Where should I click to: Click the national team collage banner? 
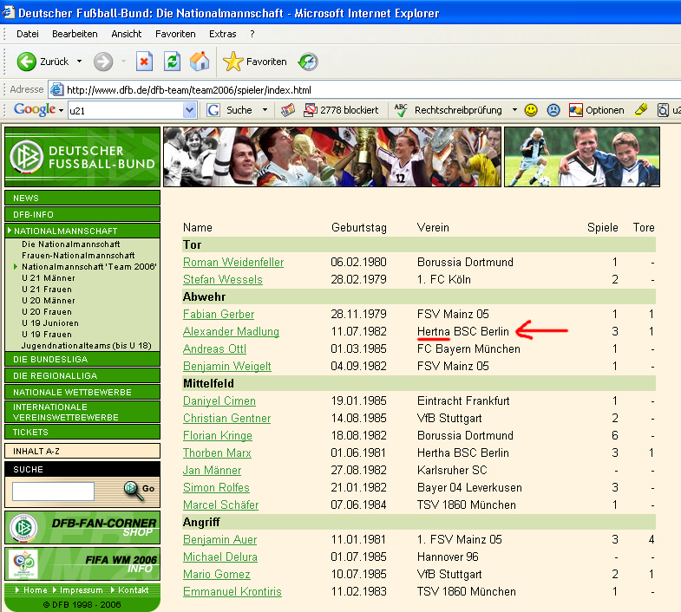pyautogui.click(x=332, y=157)
